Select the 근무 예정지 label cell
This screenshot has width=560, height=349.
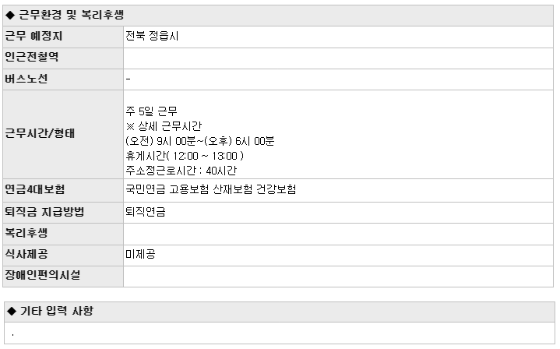point(63,37)
